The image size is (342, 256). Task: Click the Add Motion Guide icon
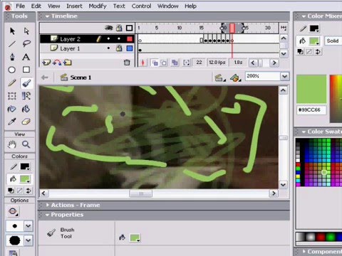tap(57, 63)
